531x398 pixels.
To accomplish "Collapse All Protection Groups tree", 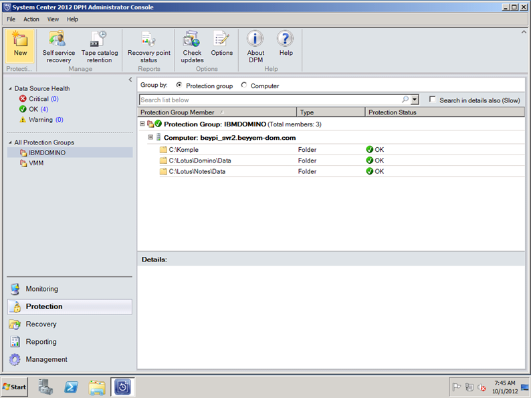I will tap(10, 142).
